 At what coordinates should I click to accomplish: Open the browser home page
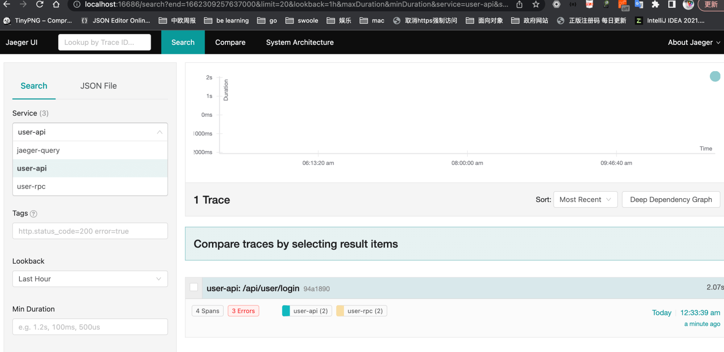click(x=56, y=4)
